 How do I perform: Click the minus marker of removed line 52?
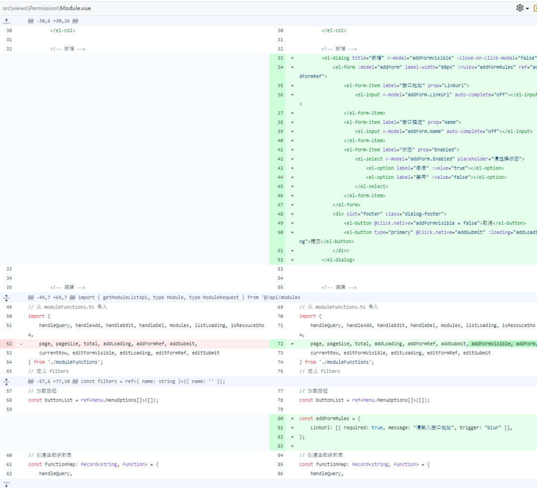tap(21, 343)
